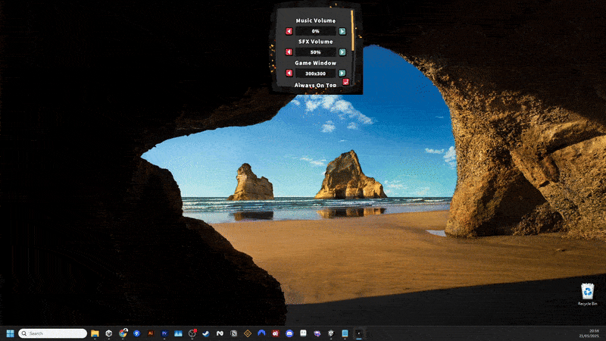
Task: Decrease Music Volume with the red left arrow
Action: point(289,31)
